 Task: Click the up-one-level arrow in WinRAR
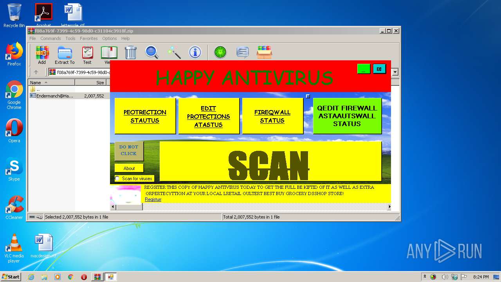[36, 72]
